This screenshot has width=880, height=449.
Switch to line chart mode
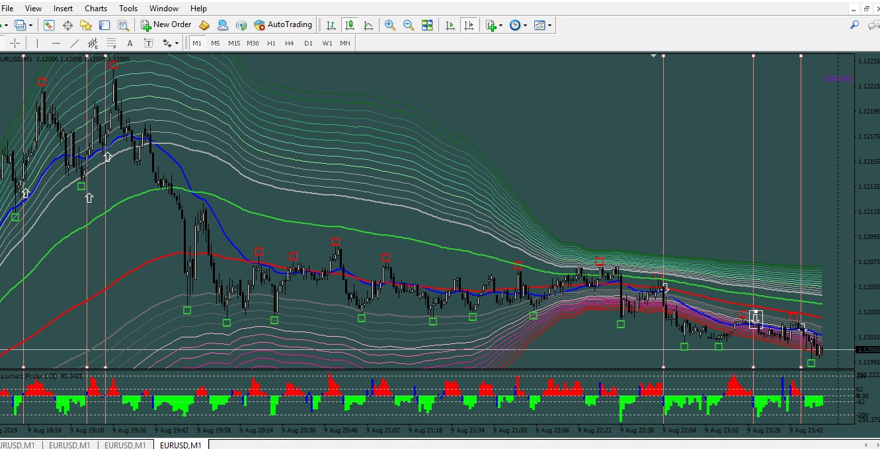coord(368,25)
